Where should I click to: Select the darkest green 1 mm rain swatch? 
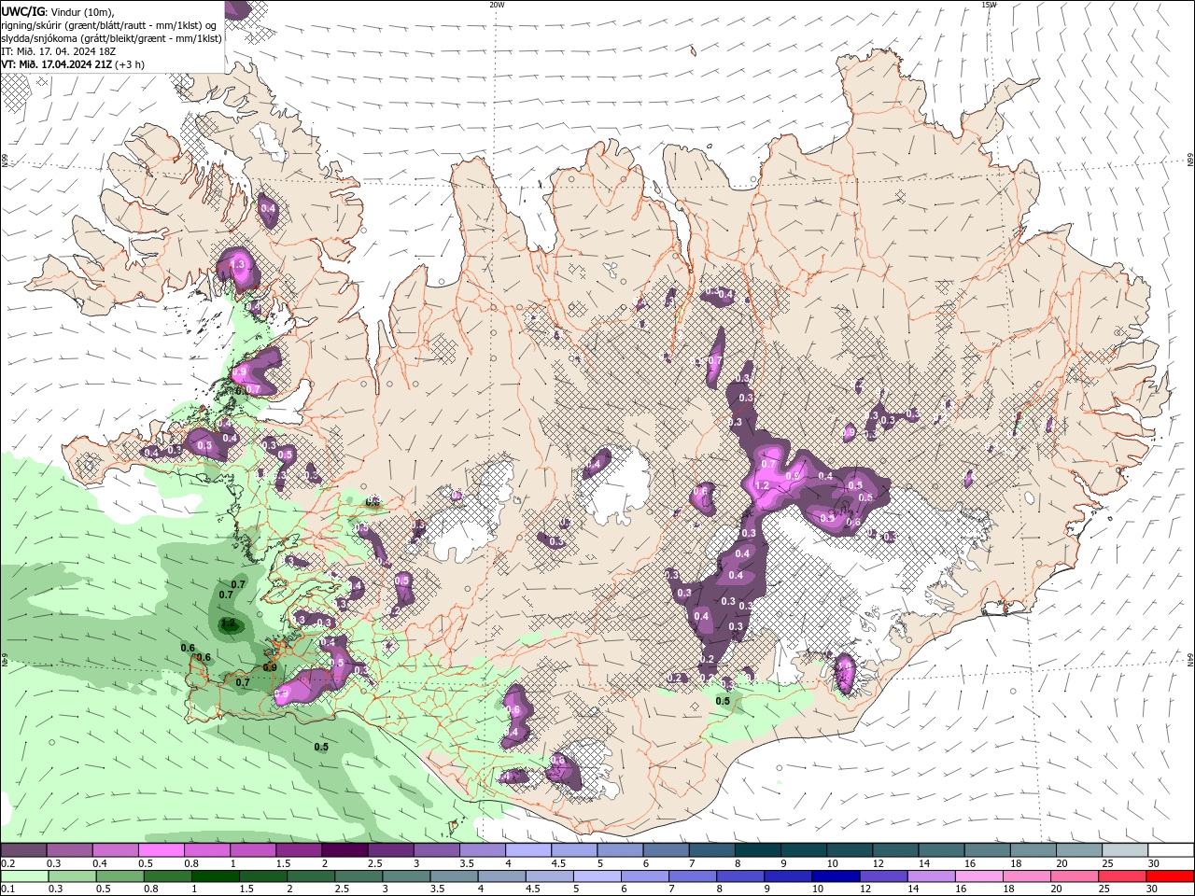[x=215, y=876]
